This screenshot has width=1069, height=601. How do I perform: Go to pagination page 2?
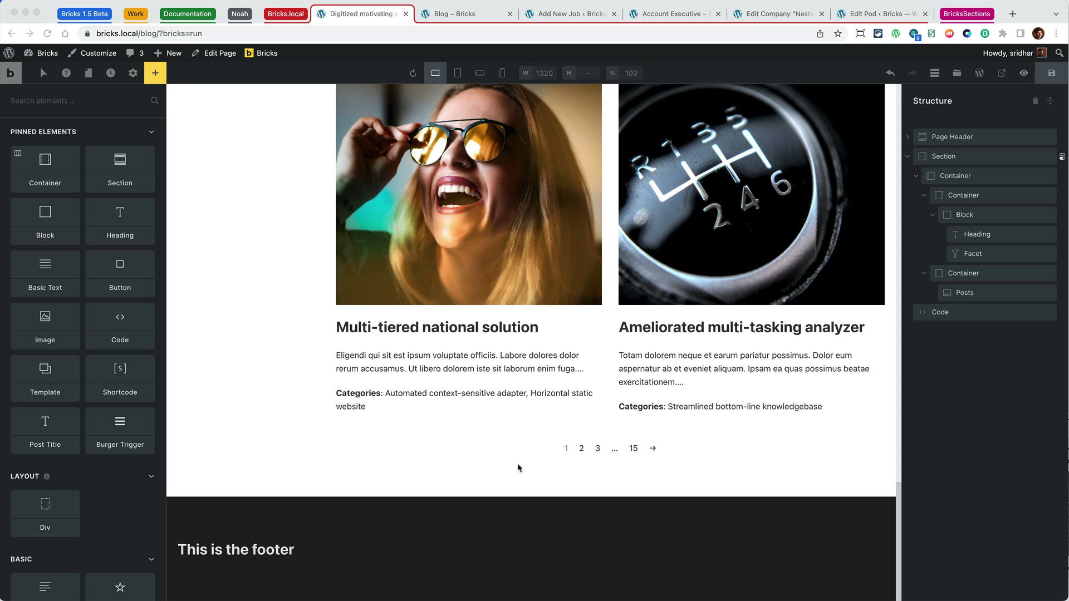pyautogui.click(x=581, y=449)
